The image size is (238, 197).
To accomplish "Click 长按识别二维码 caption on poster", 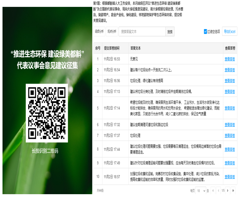I will point(45,151).
